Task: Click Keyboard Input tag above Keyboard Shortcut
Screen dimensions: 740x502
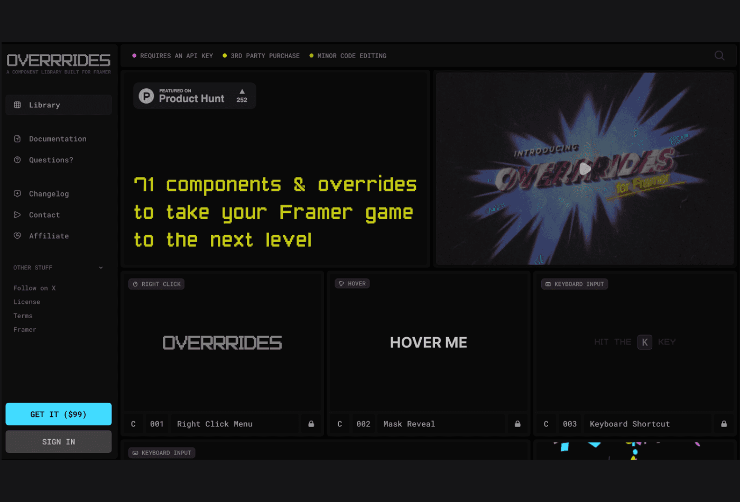Action: [575, 284]
